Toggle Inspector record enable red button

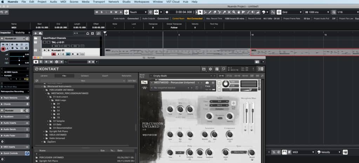coord(3,49)
